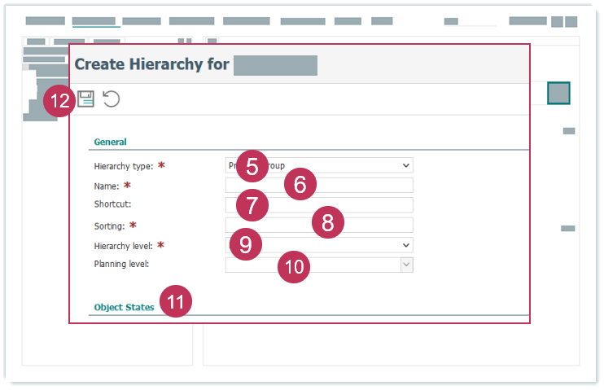Click the General section heading
Viewport: 604px width, 390px height.
click(110, 142)
